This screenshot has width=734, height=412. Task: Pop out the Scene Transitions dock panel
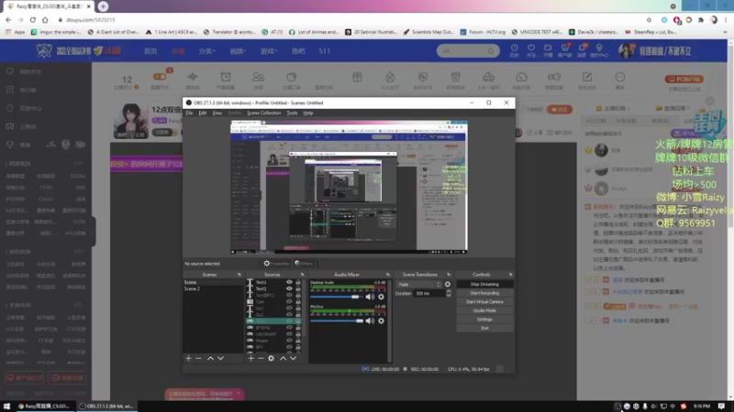tap(449, 275)
